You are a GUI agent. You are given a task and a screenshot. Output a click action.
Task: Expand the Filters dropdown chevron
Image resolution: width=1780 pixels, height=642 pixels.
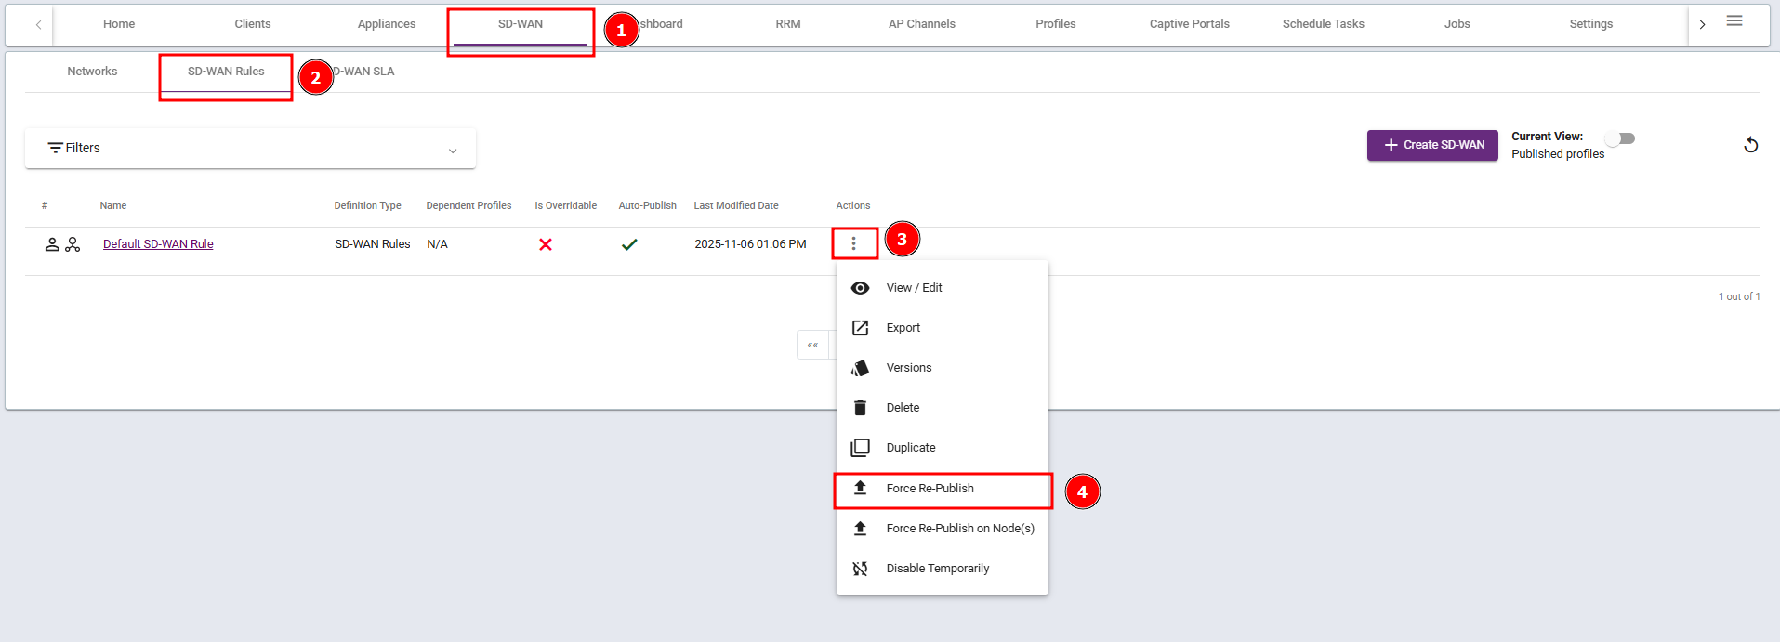click(x=453, y=151)
